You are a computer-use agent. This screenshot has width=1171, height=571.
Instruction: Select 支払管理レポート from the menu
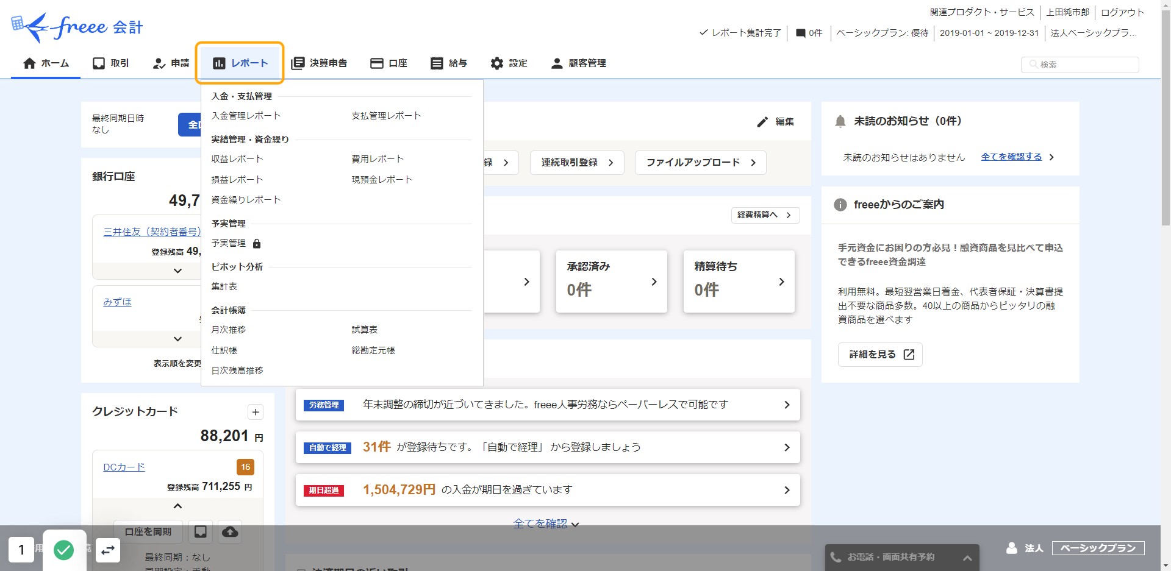click(x=386, y=116)
